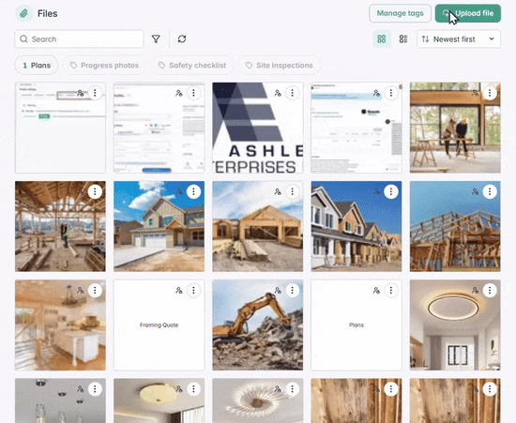Toggle the Progress photos tag filter
The image size is (516, 423).
tap(105, 66)
